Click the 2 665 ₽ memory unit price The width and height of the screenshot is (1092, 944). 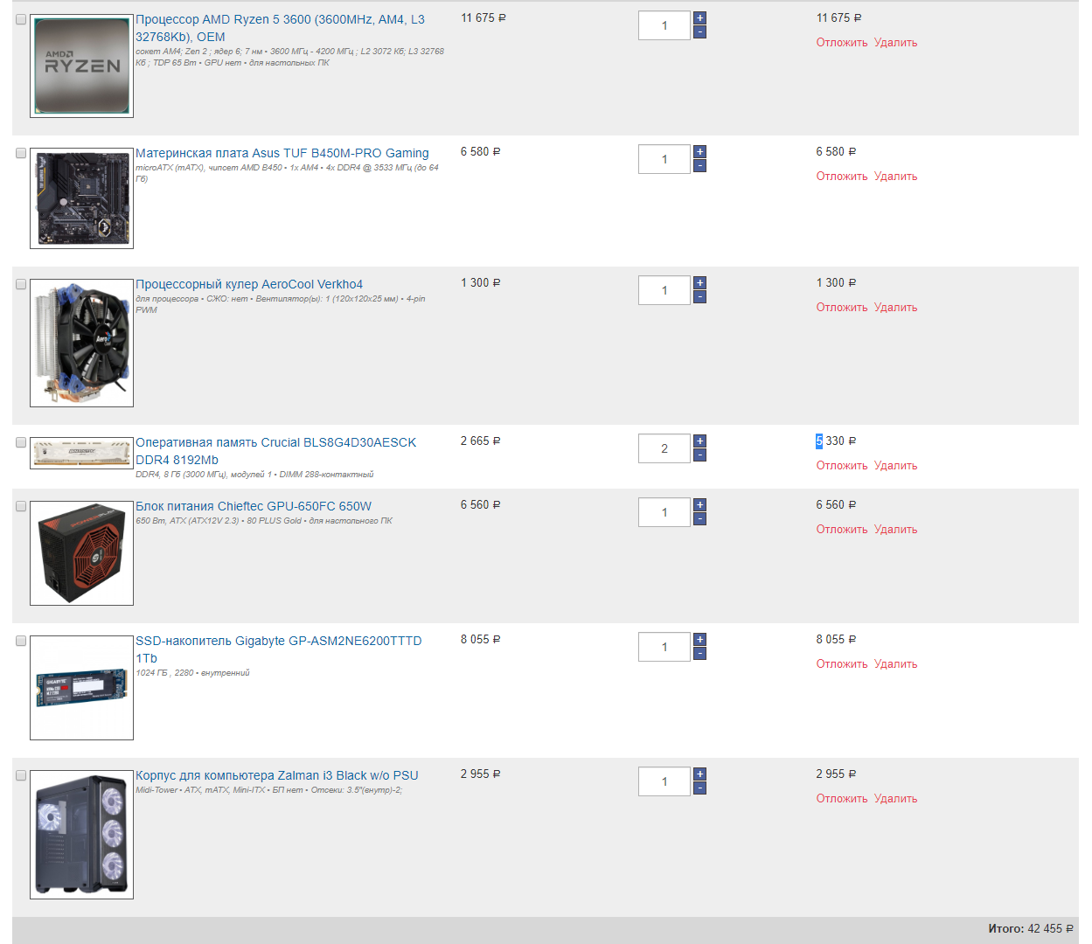(481, 441)
